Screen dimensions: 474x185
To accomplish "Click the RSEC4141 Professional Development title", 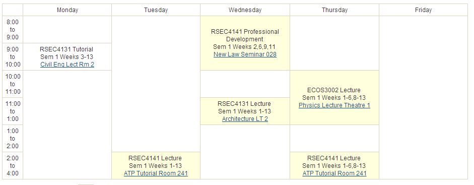I will tap(245, 35).
